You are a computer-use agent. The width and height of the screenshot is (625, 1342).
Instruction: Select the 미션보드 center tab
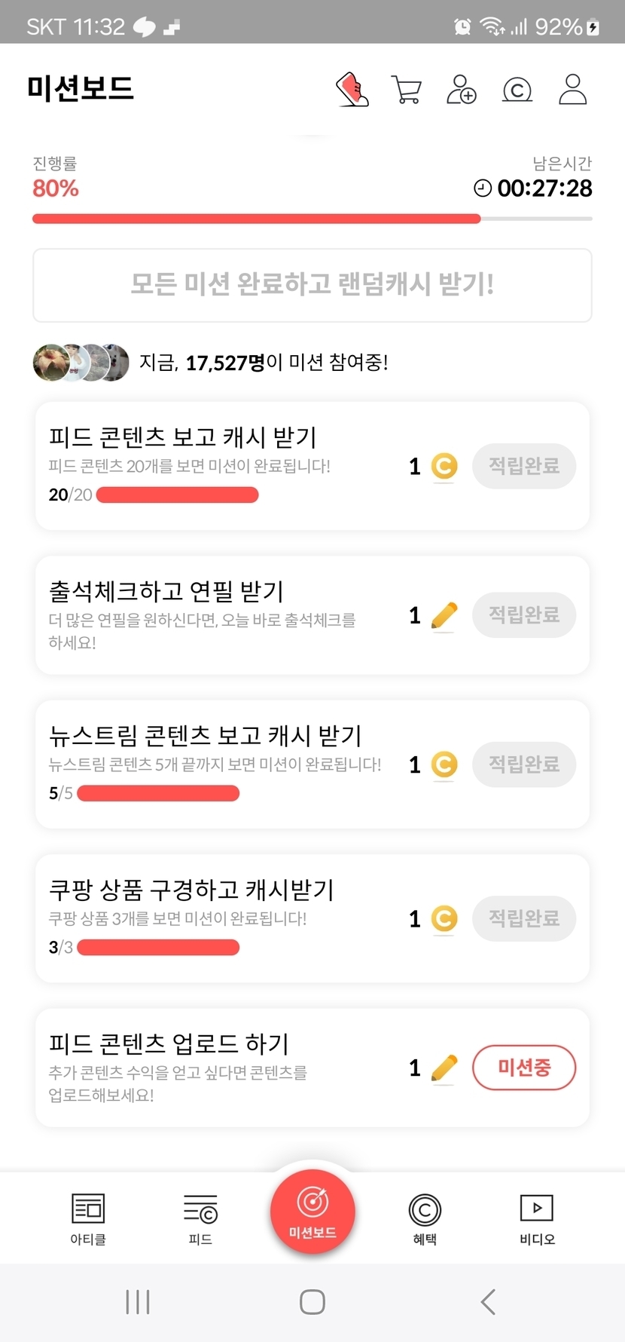[x=312, y=1212]
